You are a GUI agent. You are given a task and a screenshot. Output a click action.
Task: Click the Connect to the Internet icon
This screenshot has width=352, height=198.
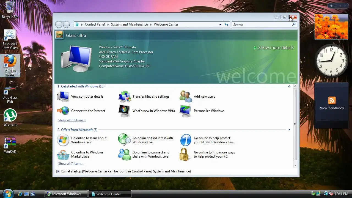63,111
